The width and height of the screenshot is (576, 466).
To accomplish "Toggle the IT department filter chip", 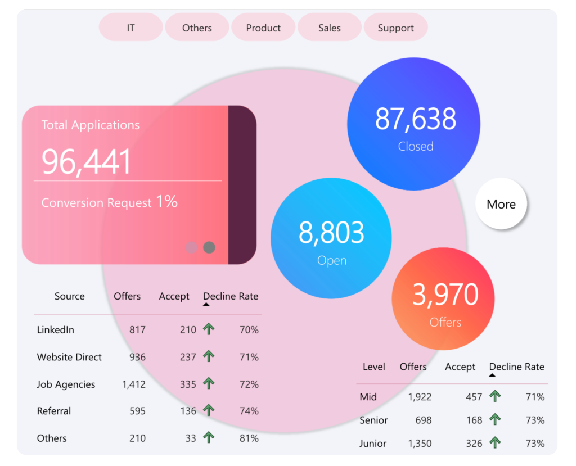I will [x=130, y=28].
